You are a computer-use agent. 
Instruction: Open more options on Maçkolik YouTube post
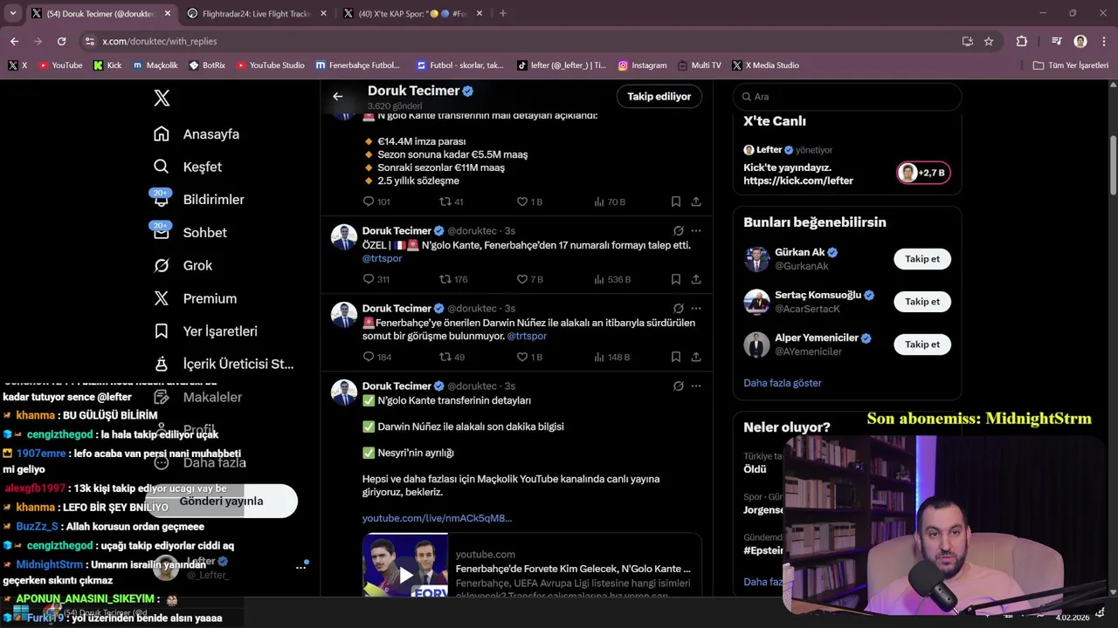point(696,386)
